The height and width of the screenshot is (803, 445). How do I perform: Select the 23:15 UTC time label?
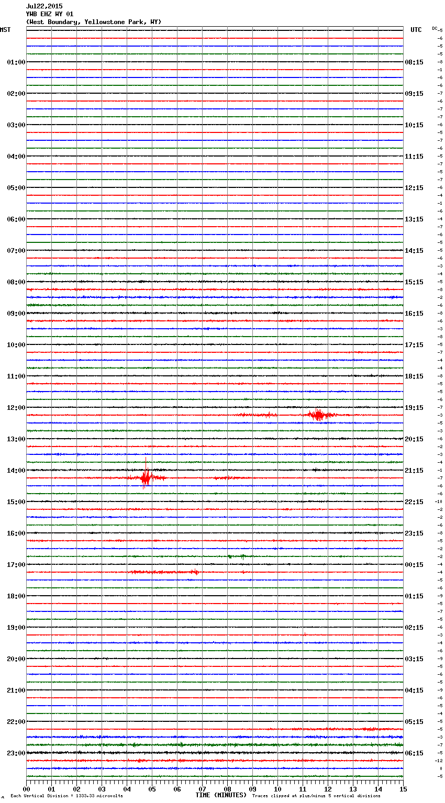coord(414,533)
